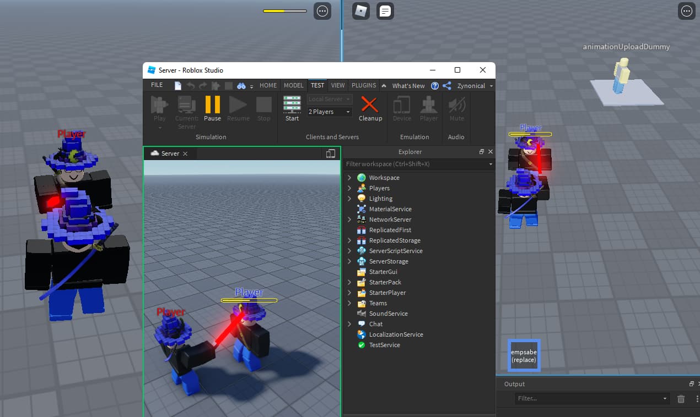This screenshot has height=417, width=700.
Task: Clear output with the trash icon
Action: coord(681,399)
